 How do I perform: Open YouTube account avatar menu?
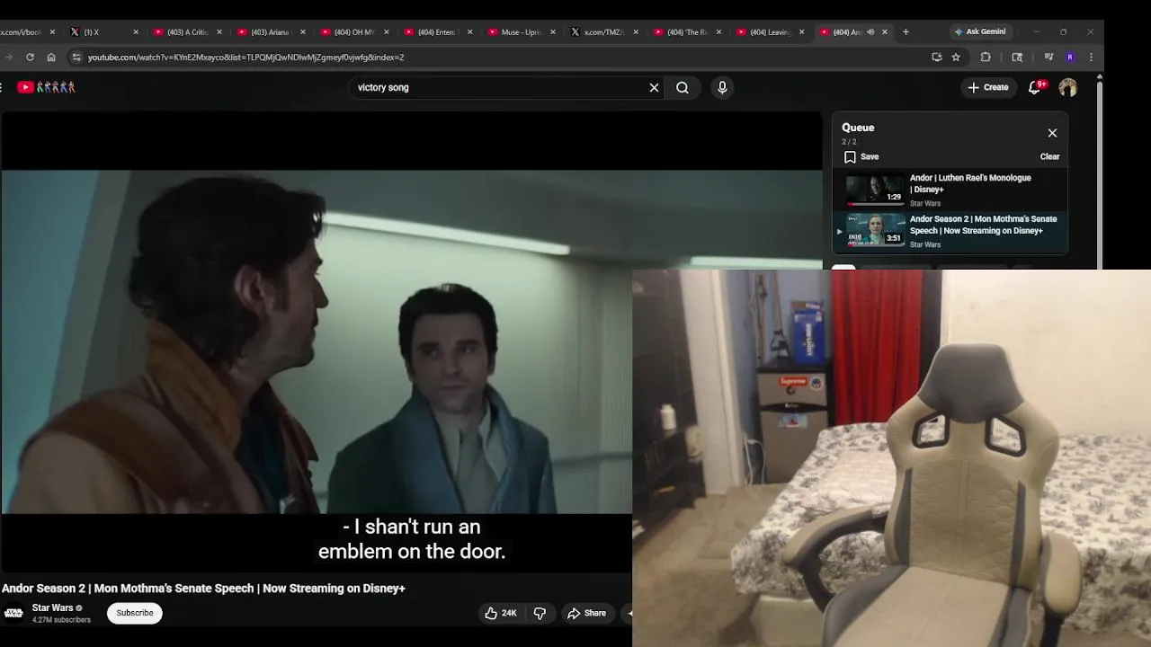(1068, 87)
